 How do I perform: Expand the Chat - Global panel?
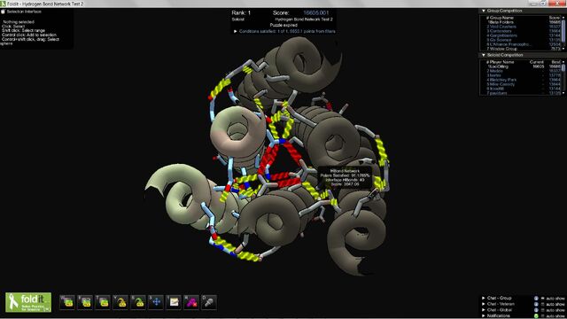click(x=484, y=310)
